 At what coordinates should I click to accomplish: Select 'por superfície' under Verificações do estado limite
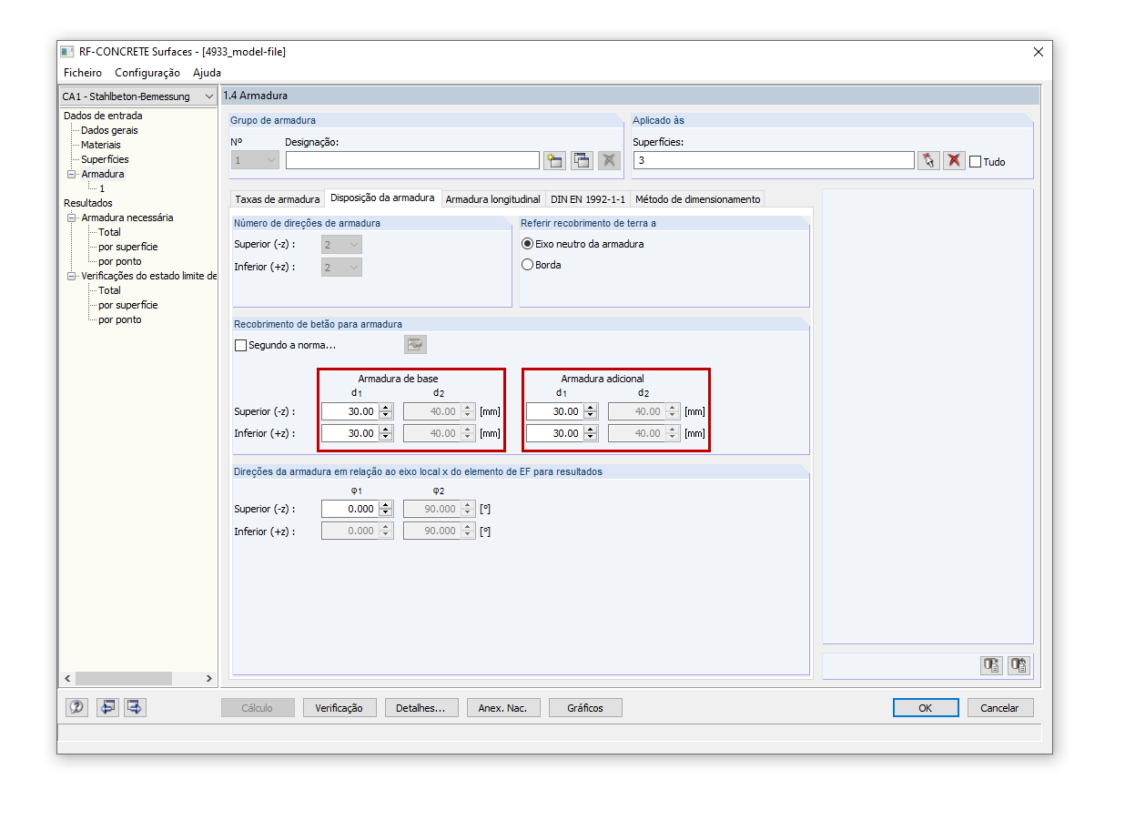(128, 305)
